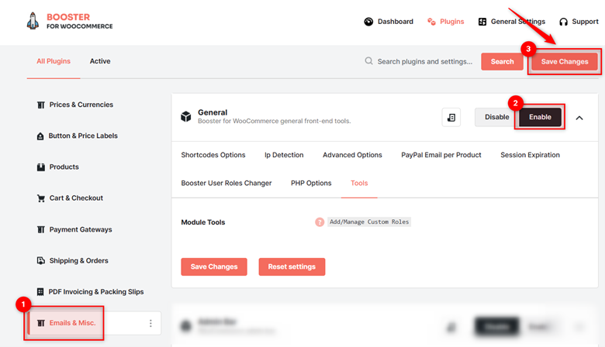Collapse the General module panel
Screen dimensions: 605x347
[579, 118]
